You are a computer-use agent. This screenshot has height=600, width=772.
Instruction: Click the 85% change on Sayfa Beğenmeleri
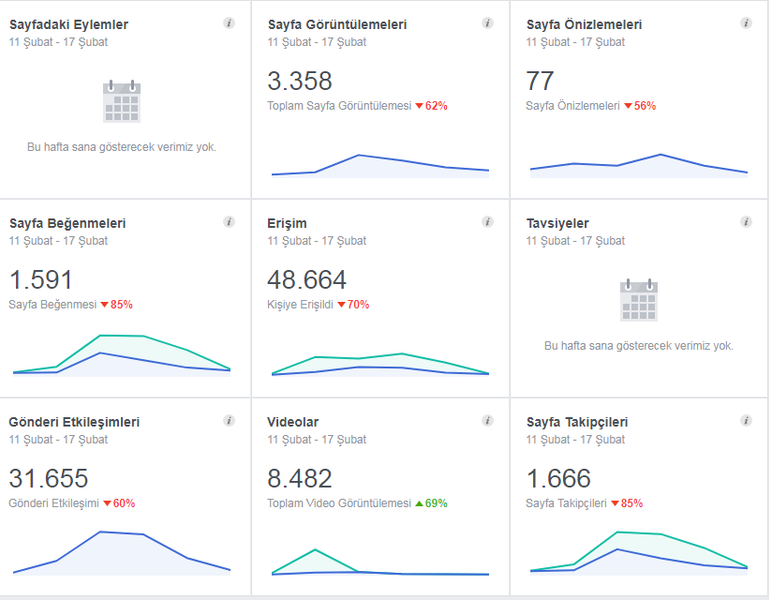(x=122, y=305)
